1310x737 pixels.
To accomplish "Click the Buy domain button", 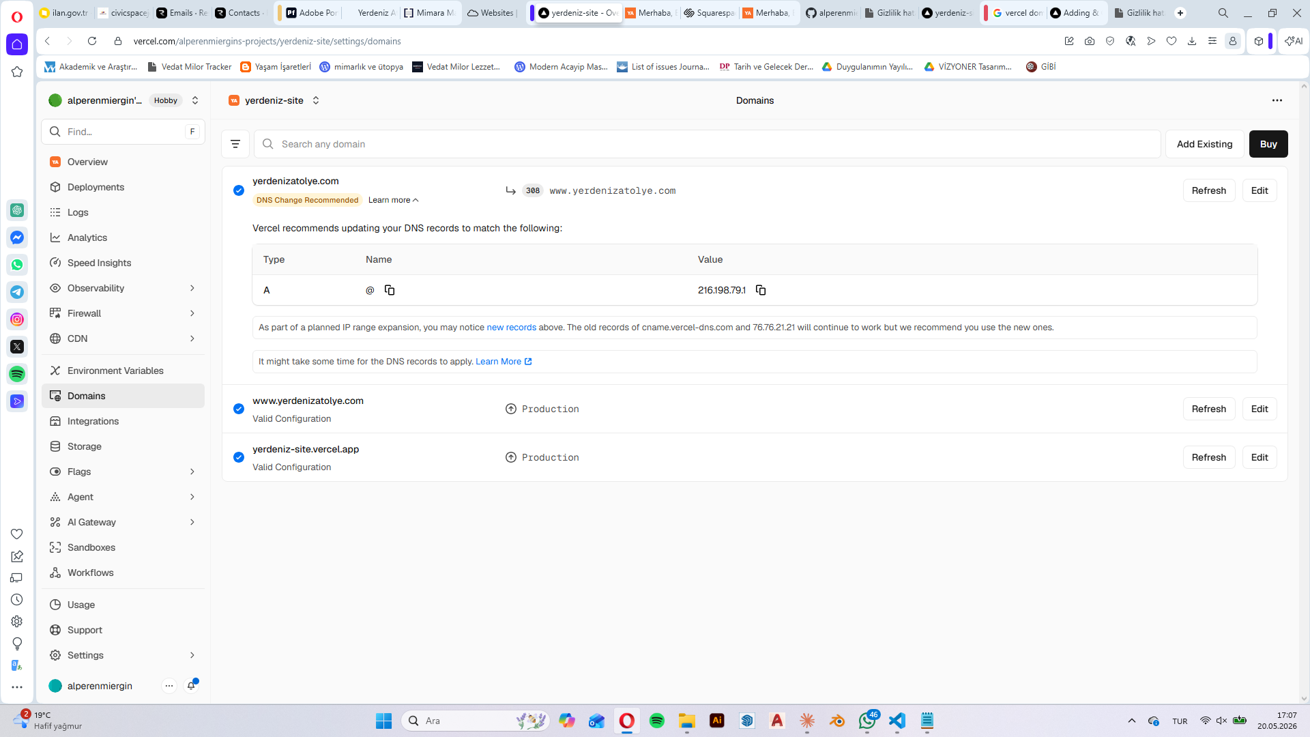I will coord(1268,144).
